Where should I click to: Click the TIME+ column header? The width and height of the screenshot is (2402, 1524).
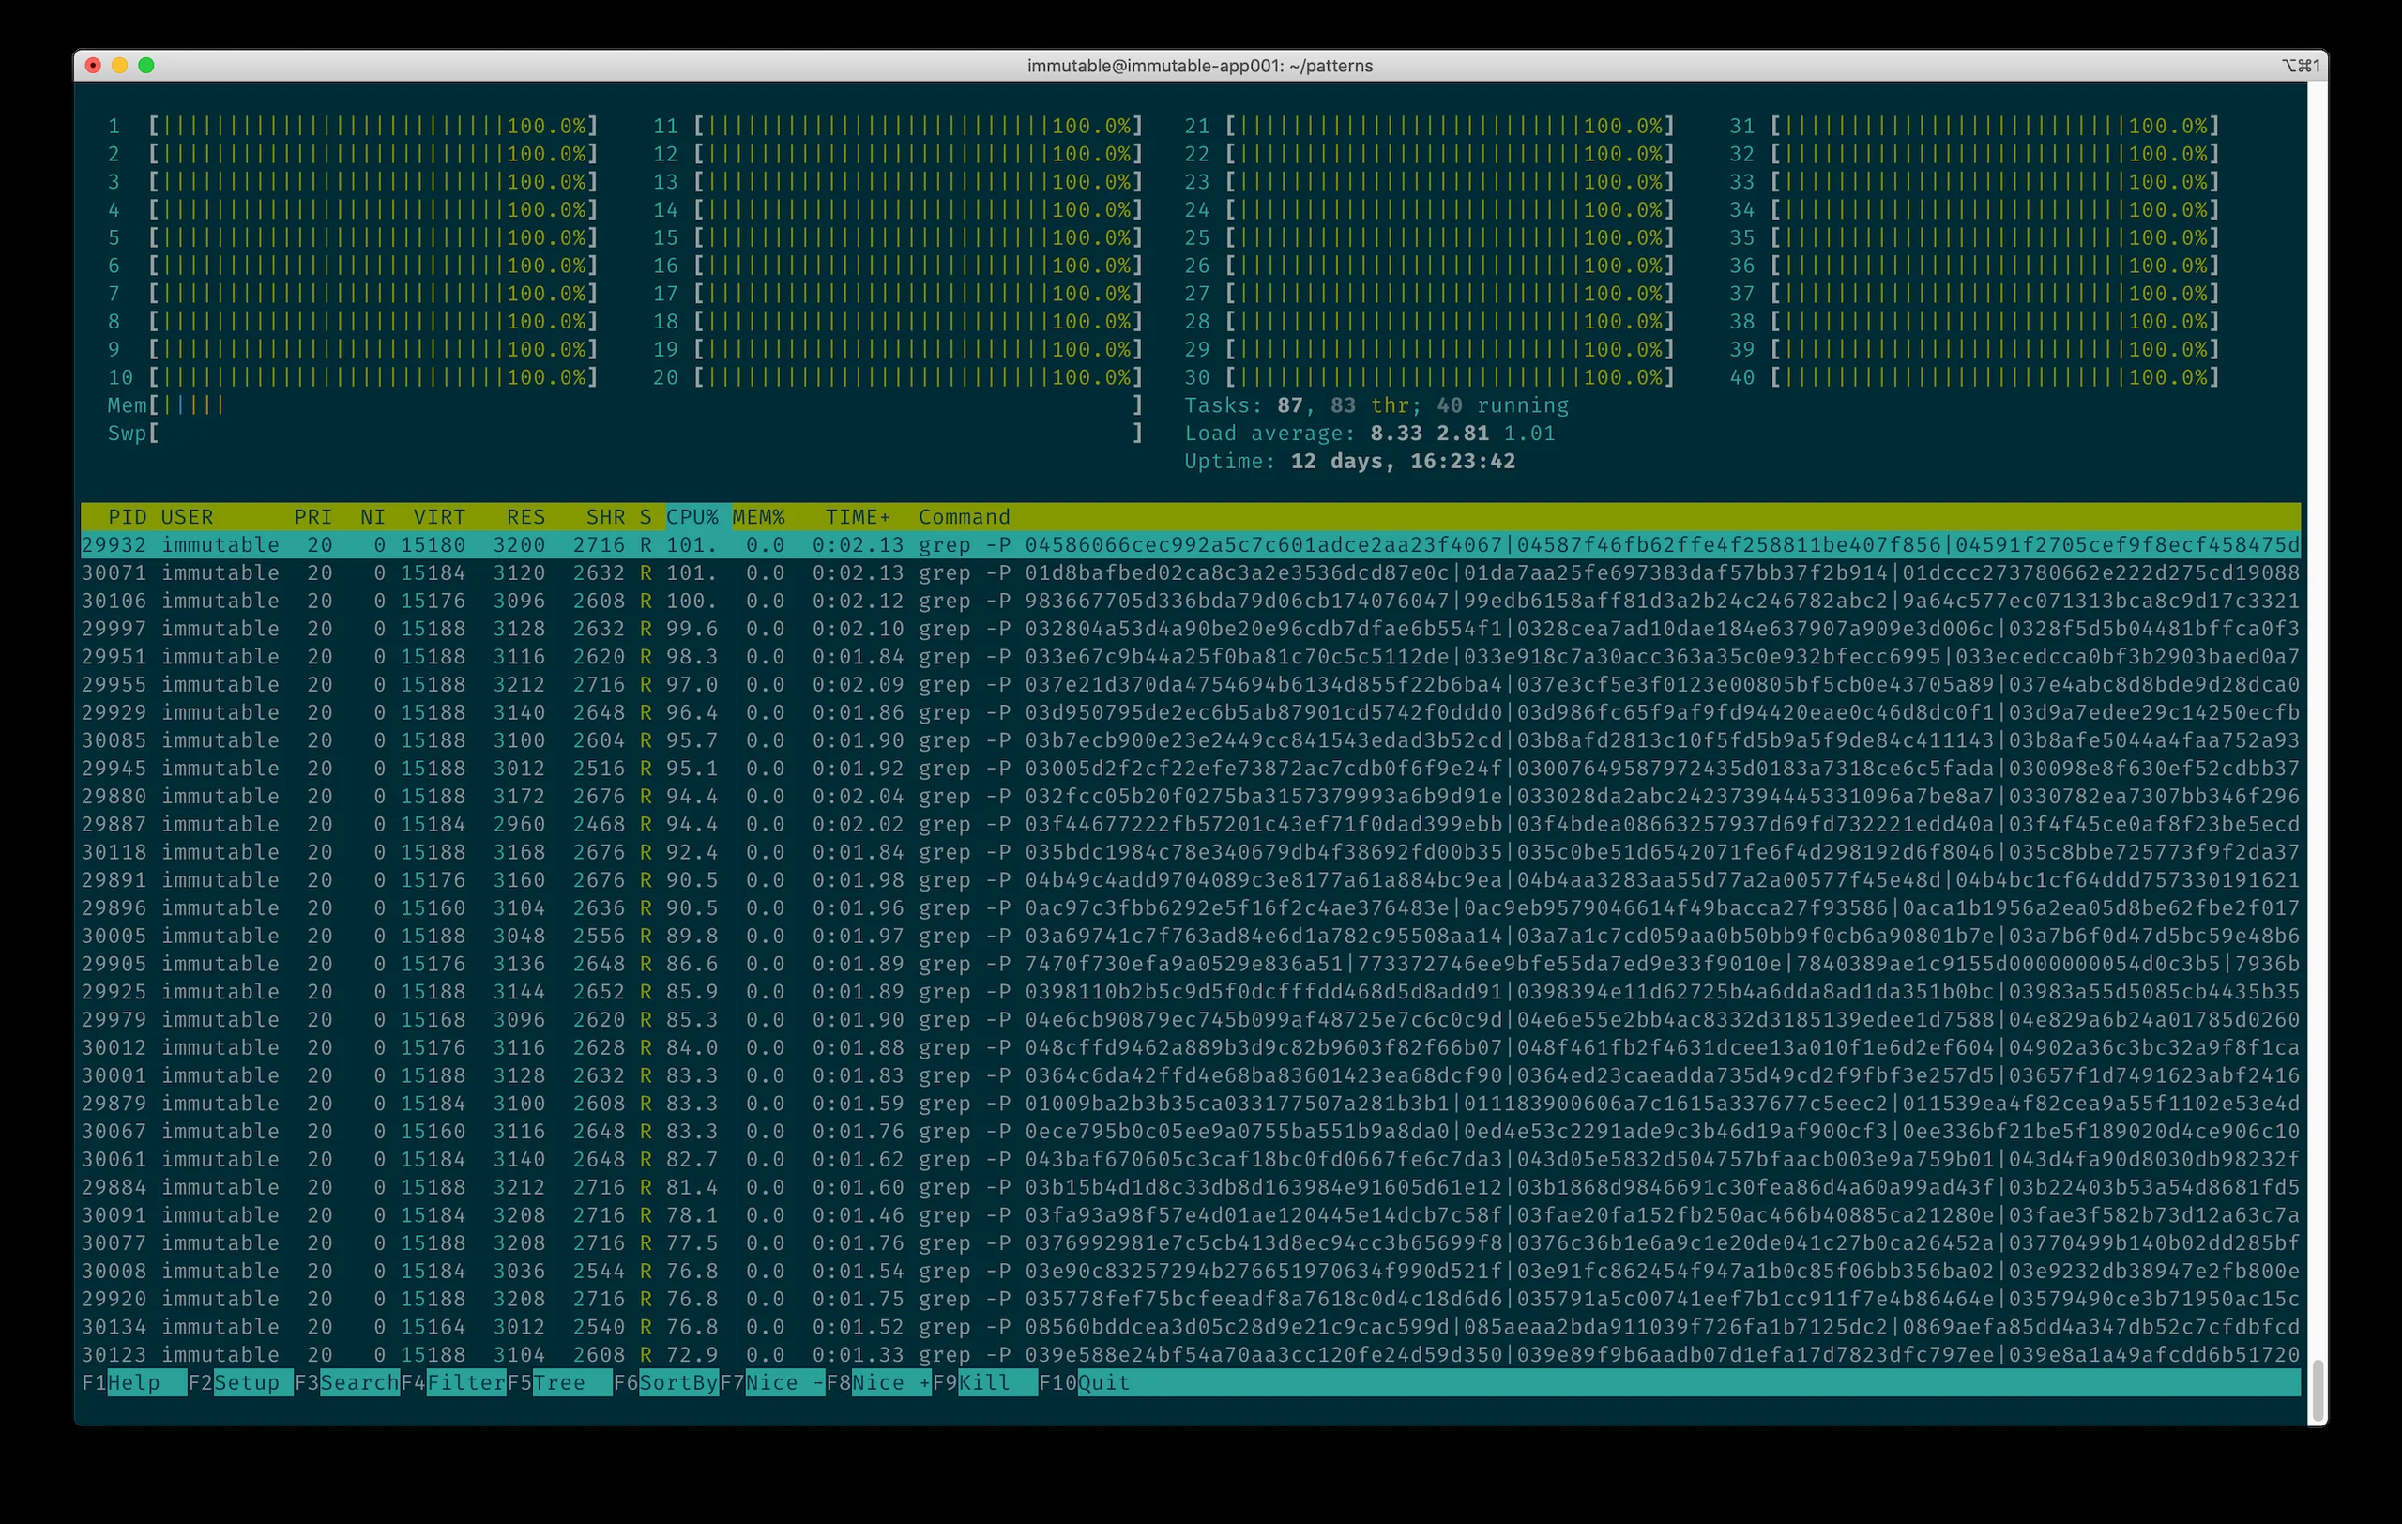[858, 517]
